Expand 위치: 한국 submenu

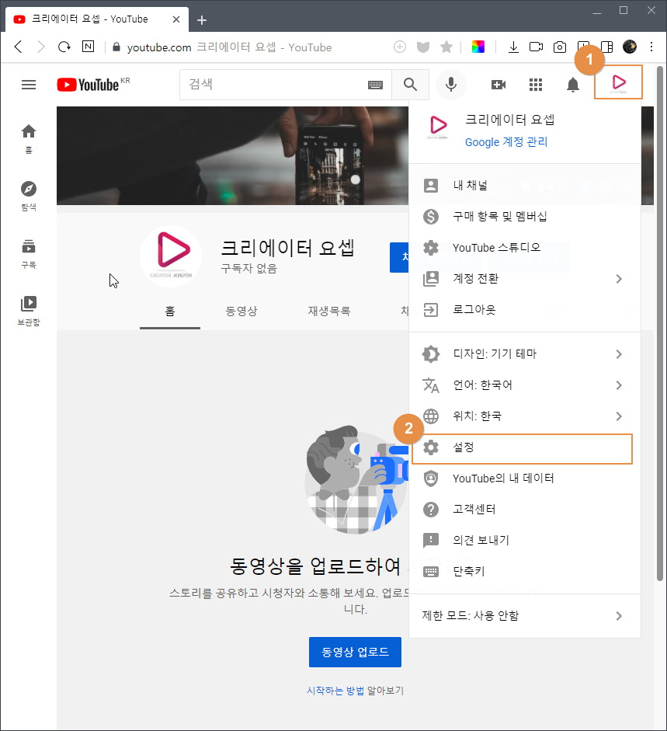tap(525, 416)
